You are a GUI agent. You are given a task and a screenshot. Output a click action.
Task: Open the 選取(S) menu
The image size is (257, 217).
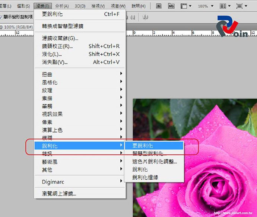pos(23,6)
